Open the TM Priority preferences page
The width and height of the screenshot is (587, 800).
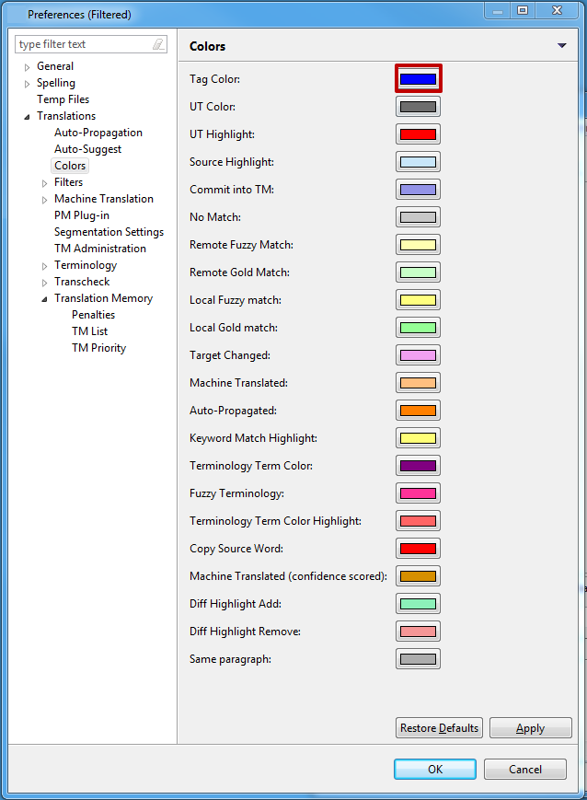(98, 348)
